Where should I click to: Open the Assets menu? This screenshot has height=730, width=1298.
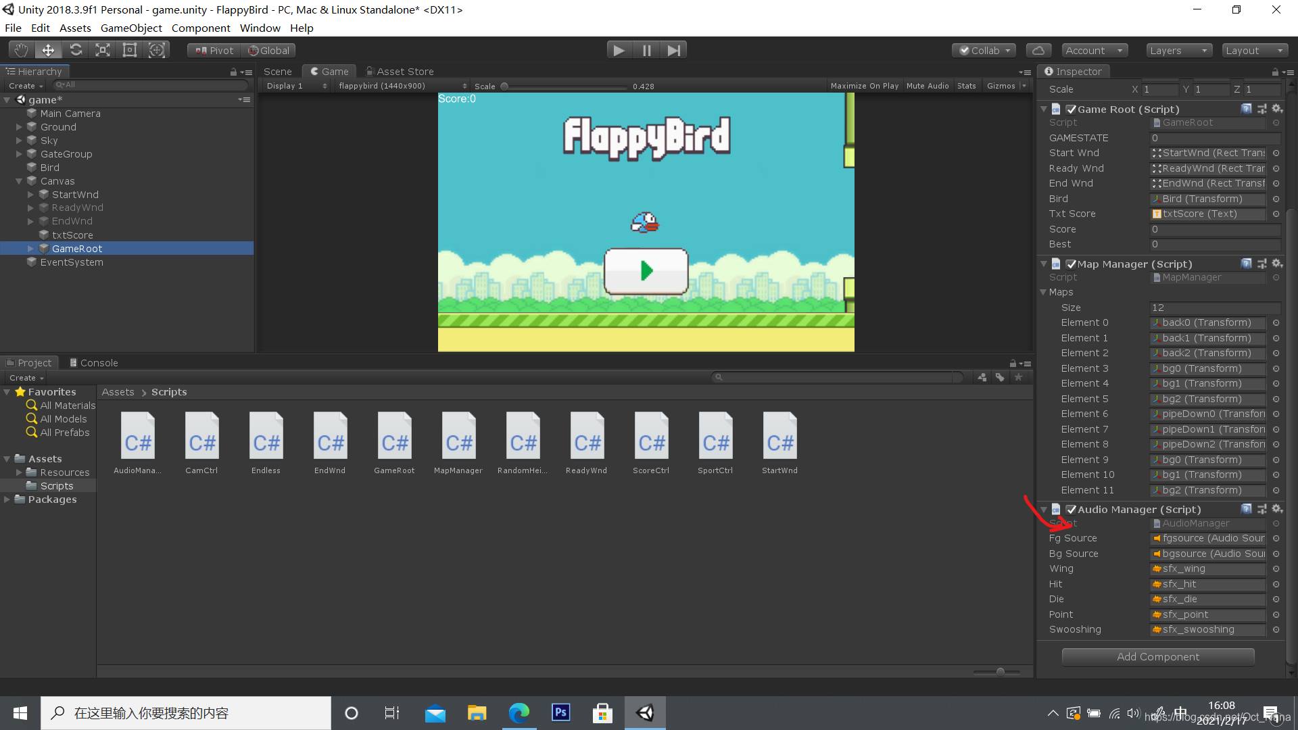pyautogui.click(x=75, y=28)
